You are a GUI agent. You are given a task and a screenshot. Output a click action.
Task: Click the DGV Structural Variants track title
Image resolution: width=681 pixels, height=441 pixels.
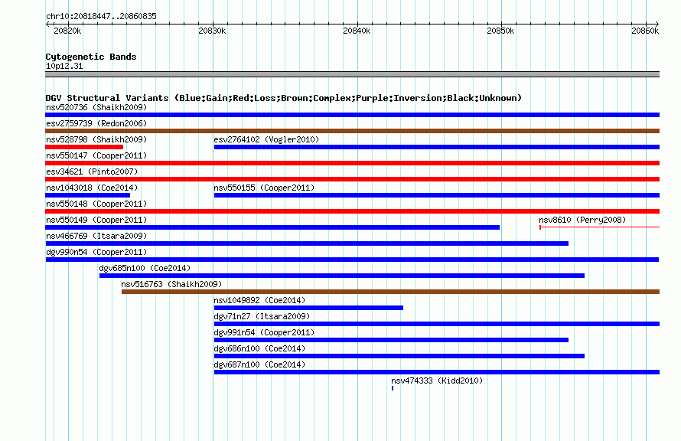[284, 98]
